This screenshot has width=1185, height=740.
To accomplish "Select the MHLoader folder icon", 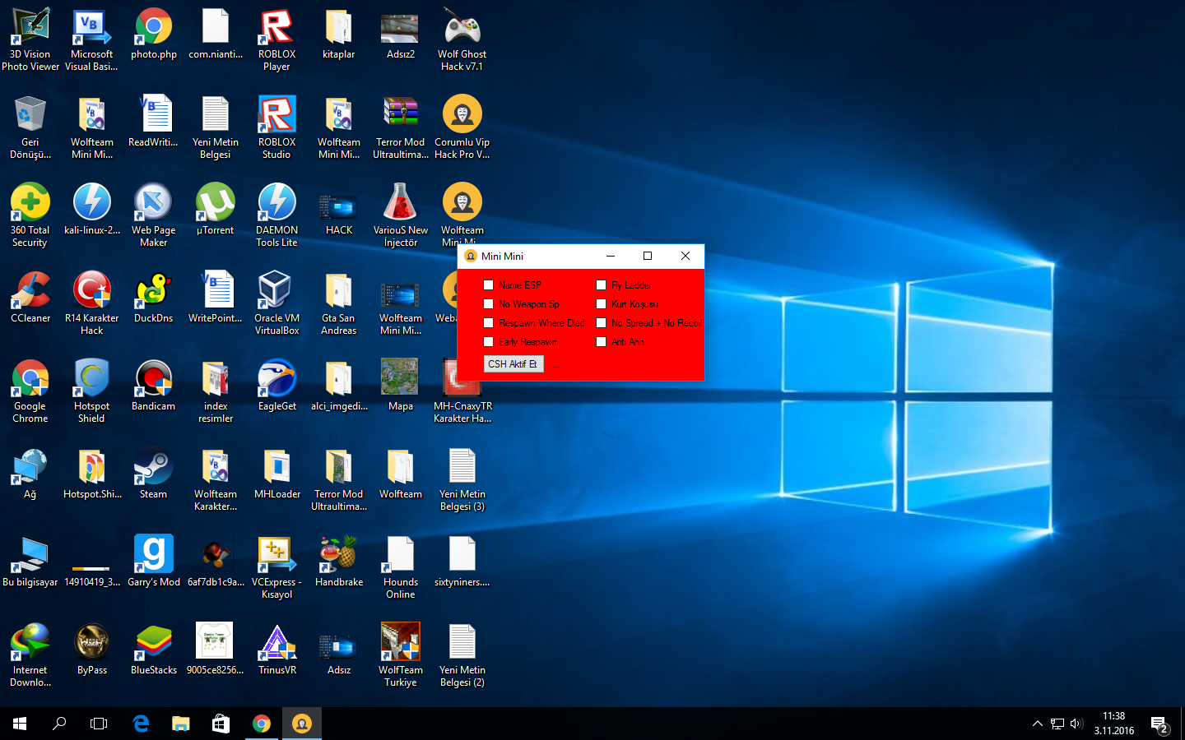I will [x=277, y=474].
